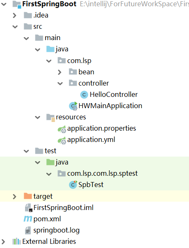Viewport: 189px width, 248px height.
Task: Click the application.yml Spring leaf icon
Action: click(62, 140)
